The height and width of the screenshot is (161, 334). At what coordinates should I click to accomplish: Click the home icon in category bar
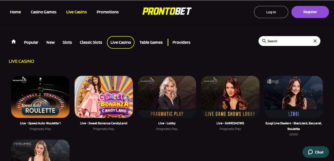tap(14, 42)
